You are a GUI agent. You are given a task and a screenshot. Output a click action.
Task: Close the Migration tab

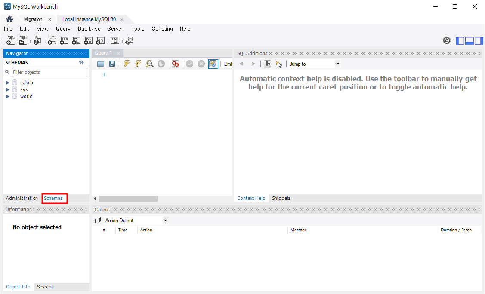pos(49,19)
